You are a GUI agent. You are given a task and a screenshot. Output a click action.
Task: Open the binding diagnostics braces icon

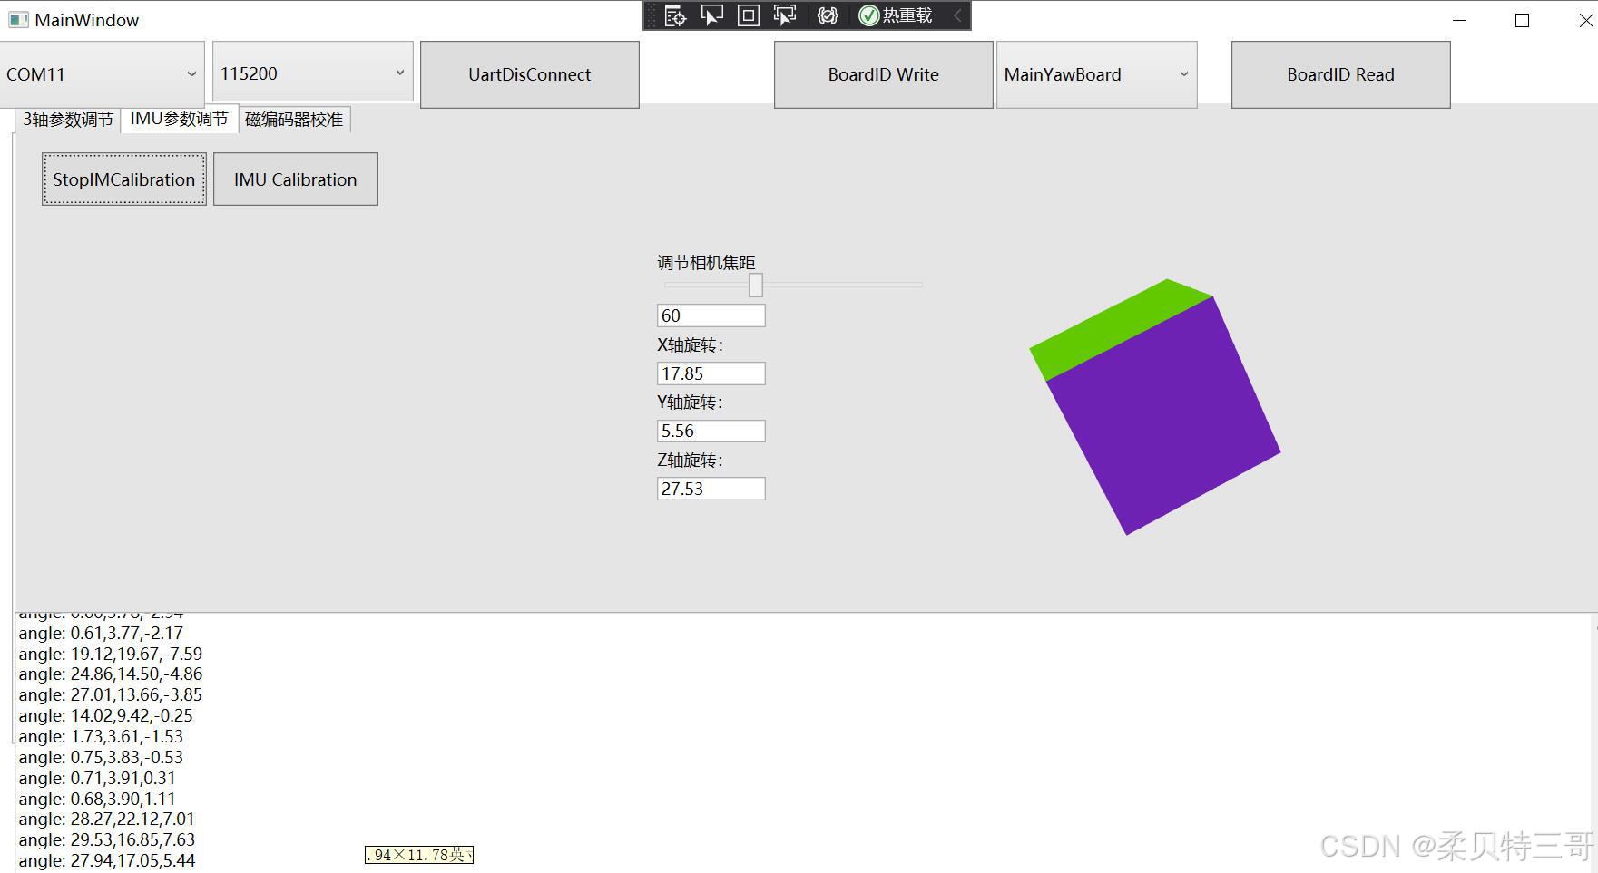pos(827,15)
